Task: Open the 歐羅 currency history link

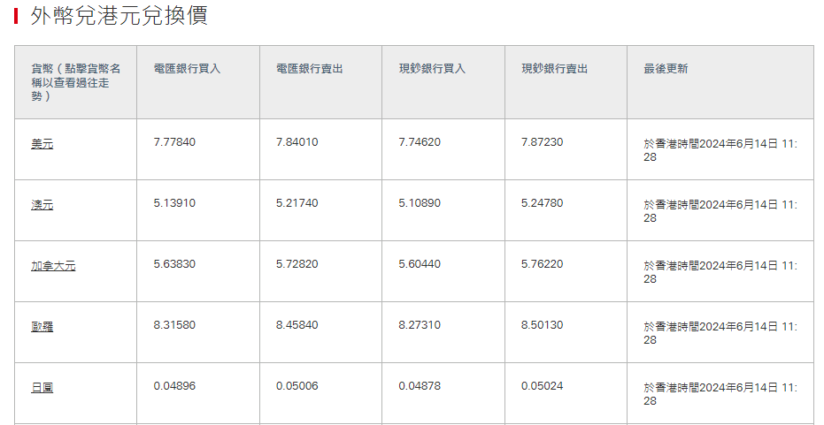Action: tap(42, 327)
